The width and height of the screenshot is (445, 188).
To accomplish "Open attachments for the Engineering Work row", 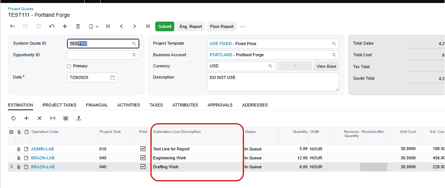I will point(19,158).
